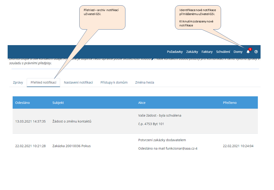The image size is (274, 190).
Task: Select the Přehled notifikací tab
Action: 43,83
